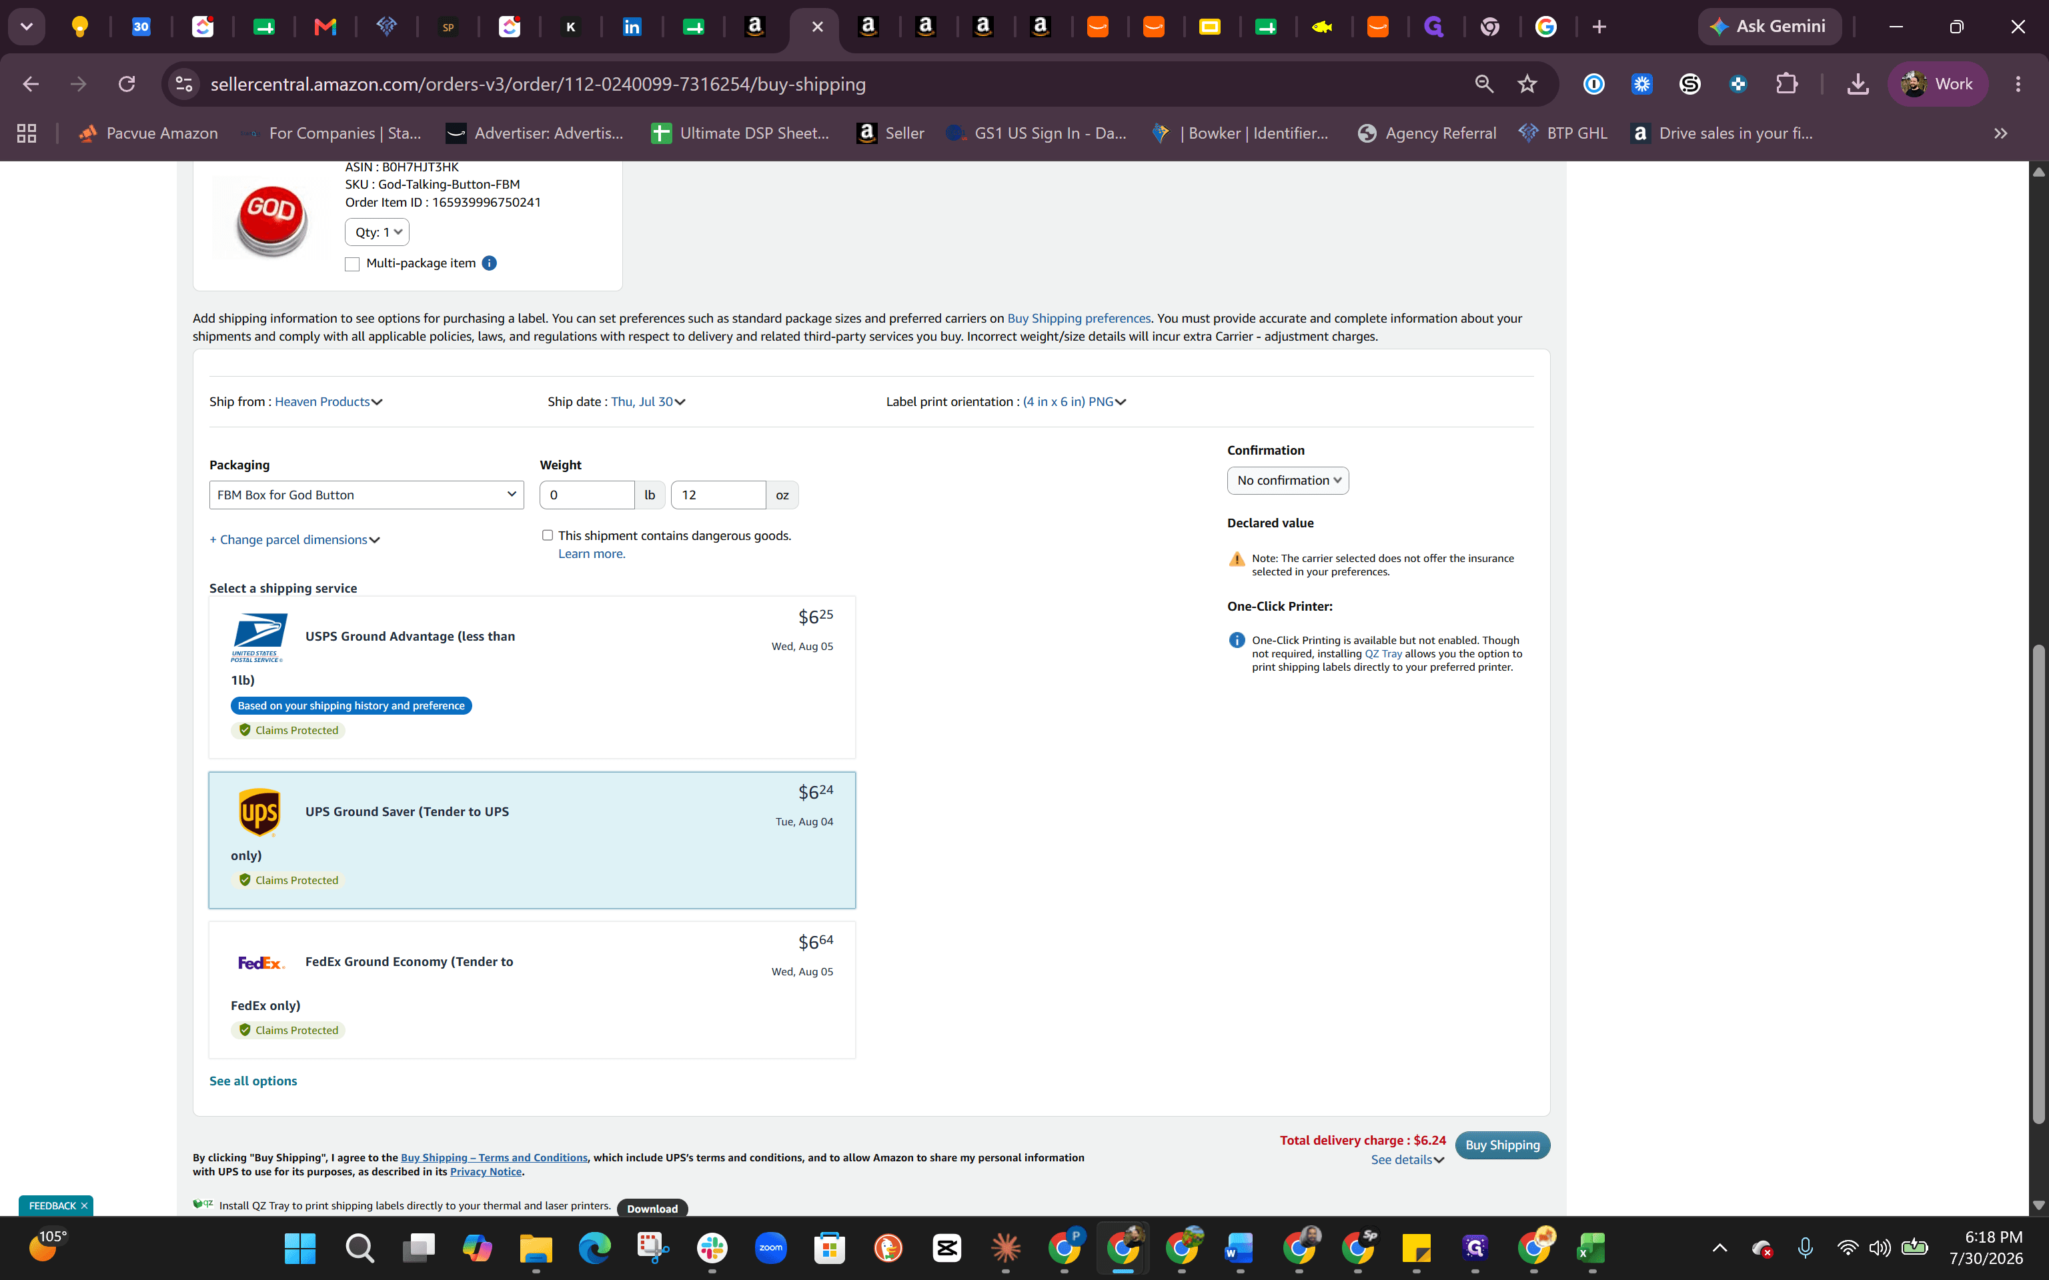
Task: Click the Ask Gemini button
Action: coord(1768,26)
